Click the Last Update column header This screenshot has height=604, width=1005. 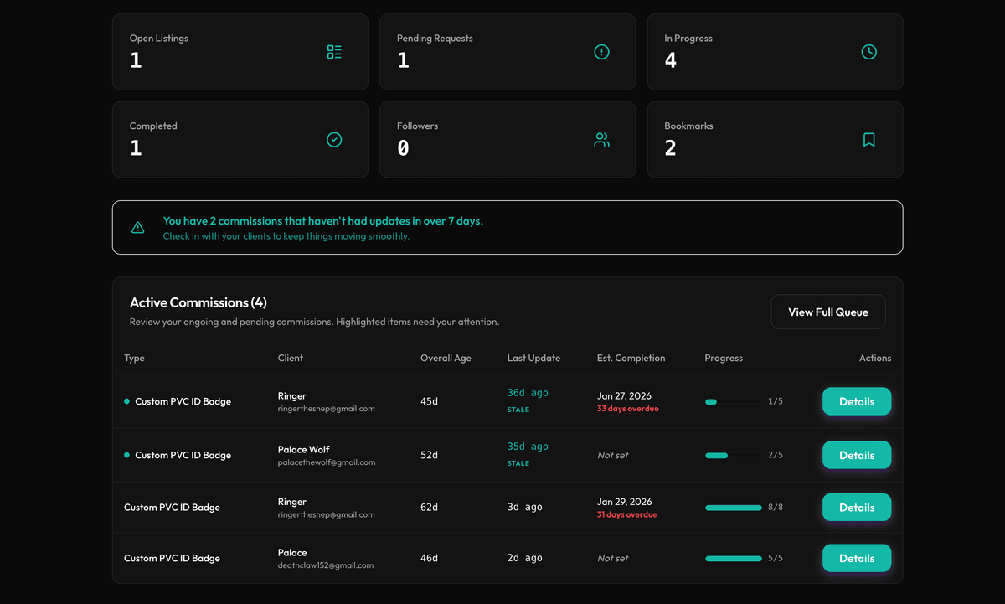(x=533, y=358)
